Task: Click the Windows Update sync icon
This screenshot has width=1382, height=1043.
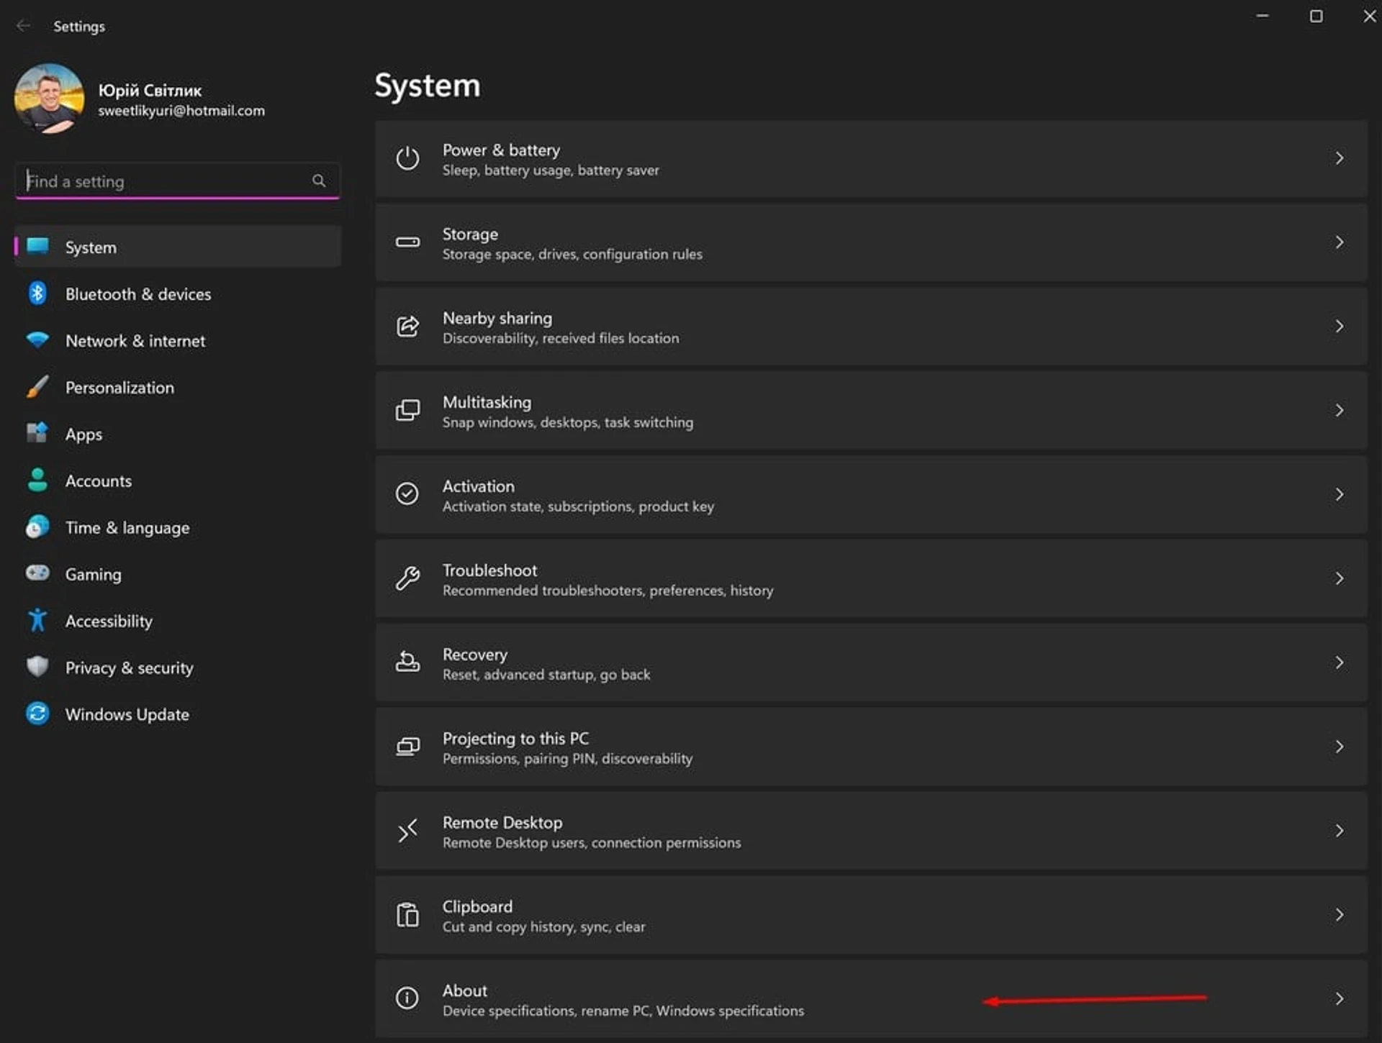Action: [37, 714]
